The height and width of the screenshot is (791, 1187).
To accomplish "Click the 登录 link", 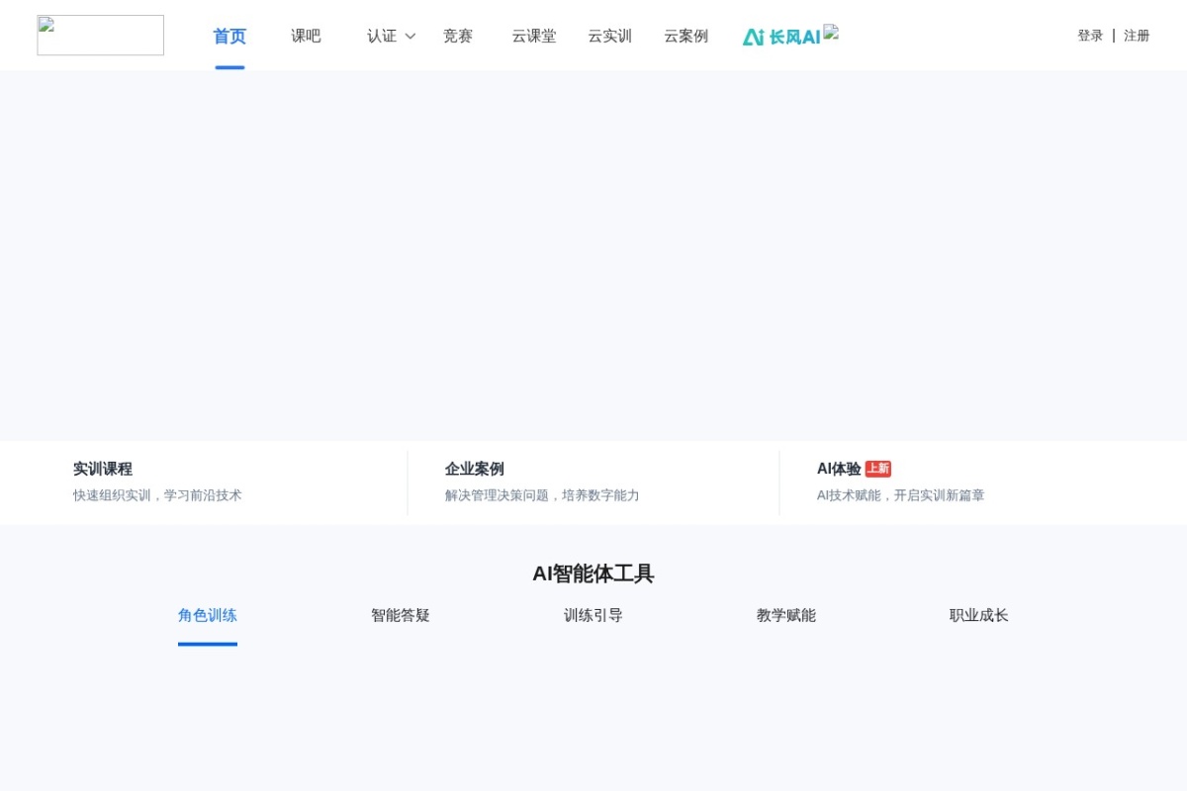I will (1090, 36).
